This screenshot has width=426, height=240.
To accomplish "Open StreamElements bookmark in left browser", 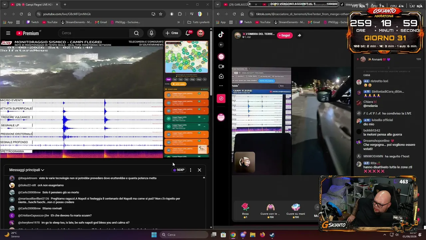I will tap(76, 22).
